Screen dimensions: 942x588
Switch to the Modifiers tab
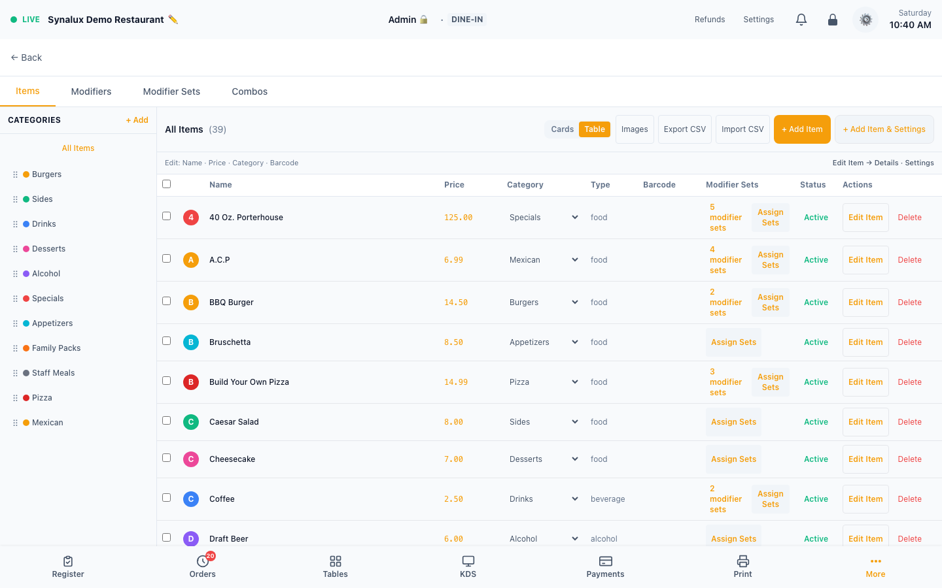click(x=91, y=91)
